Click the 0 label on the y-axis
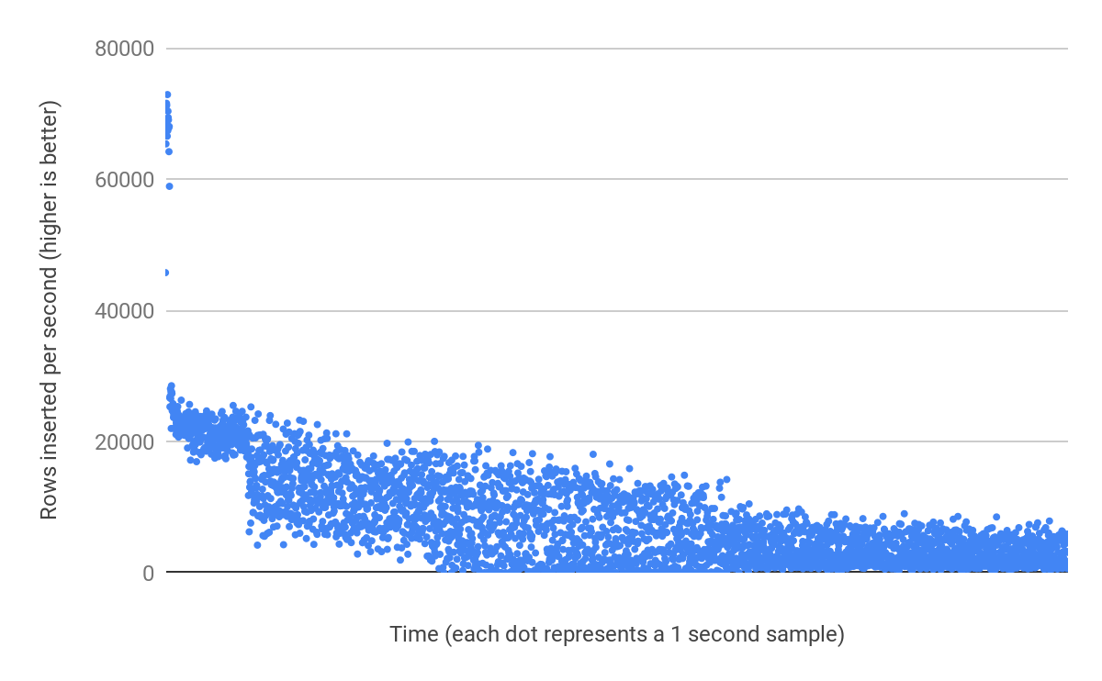The width and height of the screenshot is (1102, 681). 147,573
